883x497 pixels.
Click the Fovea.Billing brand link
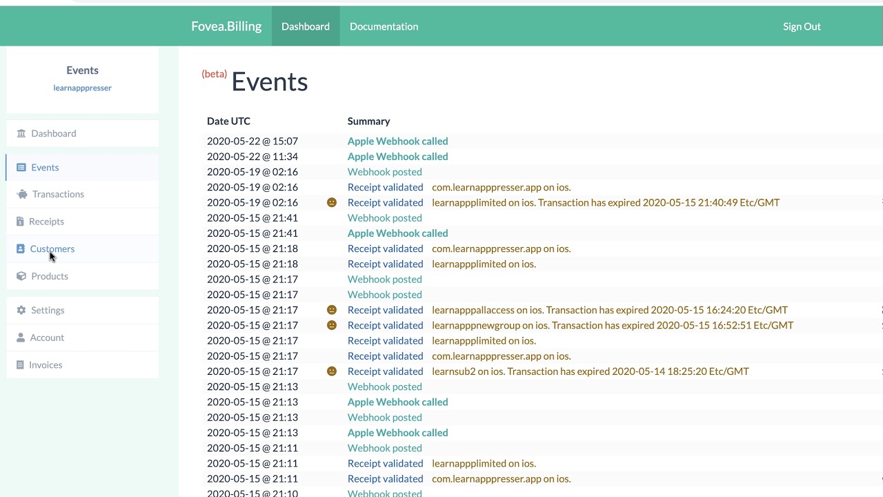226,26
